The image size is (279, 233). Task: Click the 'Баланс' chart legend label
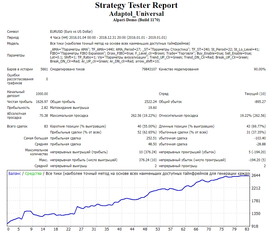15,174
